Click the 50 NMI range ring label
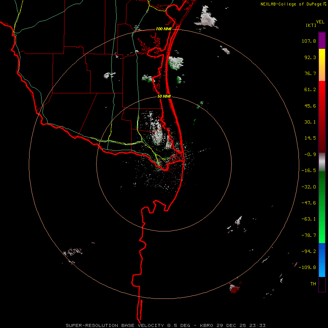 pyautogui.click(x=164, y=97)
